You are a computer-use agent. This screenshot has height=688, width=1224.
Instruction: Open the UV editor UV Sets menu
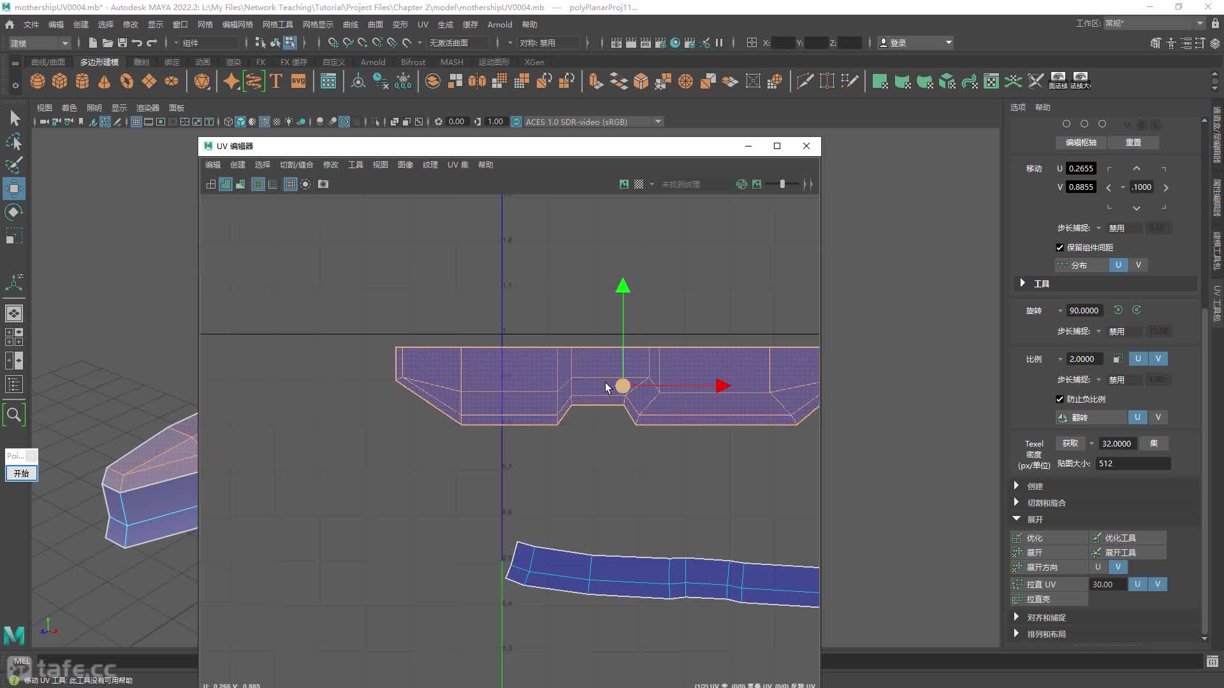(458, 164)
